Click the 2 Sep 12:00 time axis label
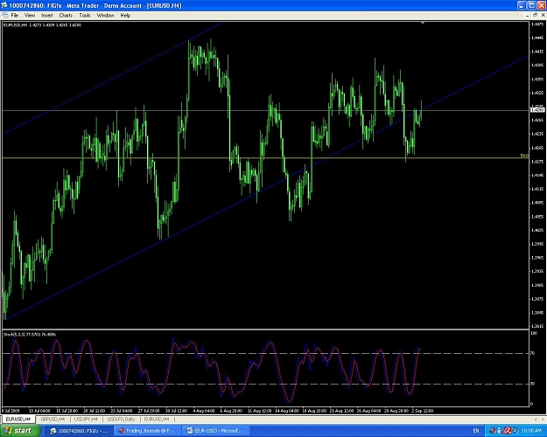 pos(423,411)
